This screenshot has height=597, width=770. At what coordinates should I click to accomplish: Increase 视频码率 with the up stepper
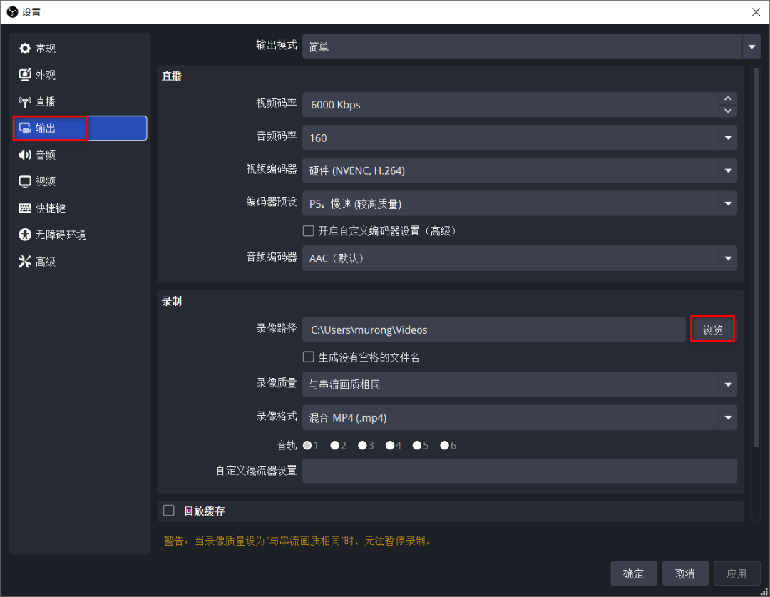click(728, 99)
